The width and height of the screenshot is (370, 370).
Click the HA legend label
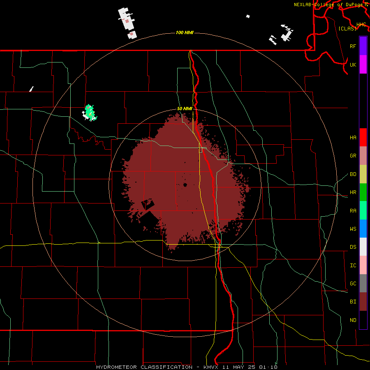point(353,137)
